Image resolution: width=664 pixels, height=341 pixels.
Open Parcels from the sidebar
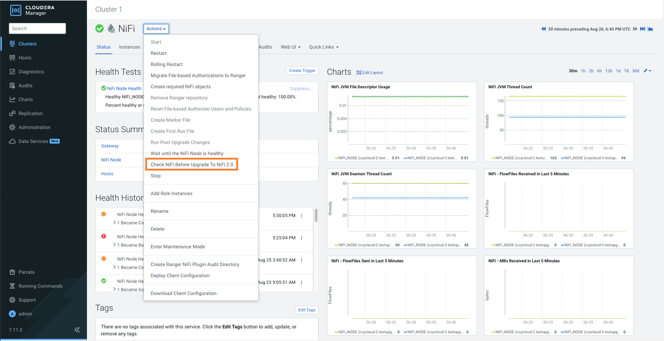tap(26, 272)
